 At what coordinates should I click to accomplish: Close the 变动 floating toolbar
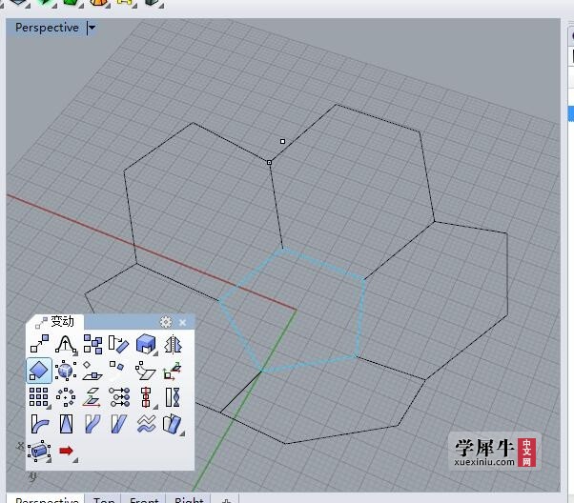tap(183, 322)
